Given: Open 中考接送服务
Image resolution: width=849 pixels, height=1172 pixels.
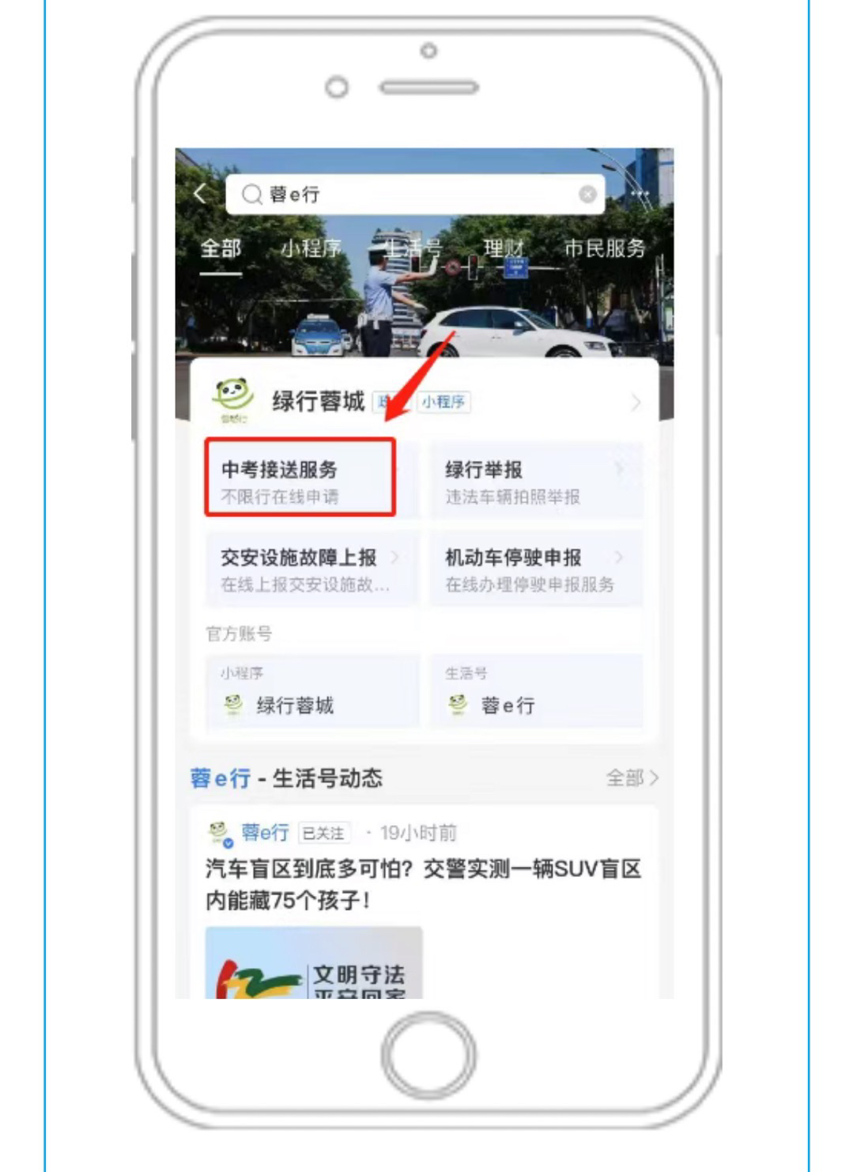Looking at the screenshot, I should pyautogui.click(x=300, y=478).
